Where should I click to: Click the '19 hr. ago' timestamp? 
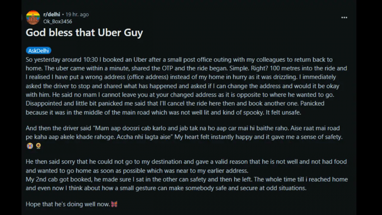point(77,14)
